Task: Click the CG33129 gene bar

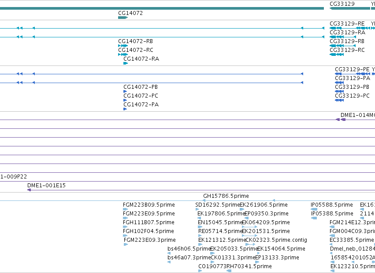Action: (349, 8)
